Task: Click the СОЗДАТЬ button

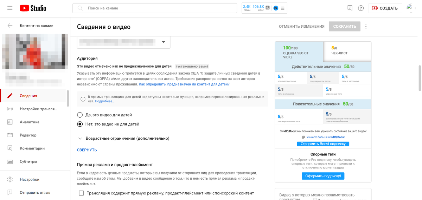Action: (x=385, y=8)
